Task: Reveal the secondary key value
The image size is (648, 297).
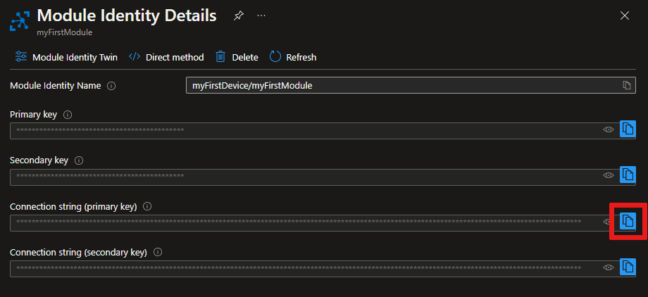Action: [x=609, y=176]
